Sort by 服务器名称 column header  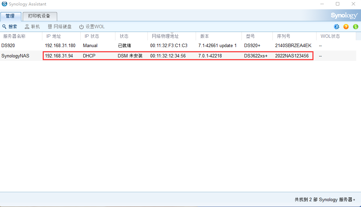(14, 36)
